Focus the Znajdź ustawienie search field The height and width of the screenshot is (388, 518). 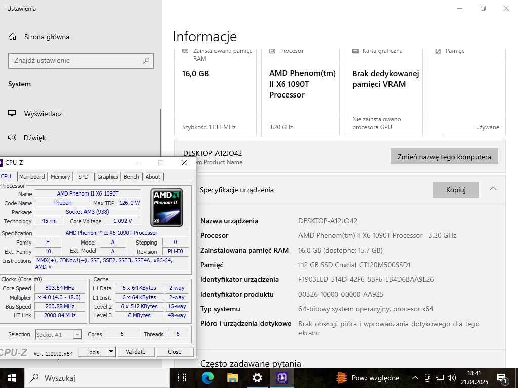[x=80, y=61]
